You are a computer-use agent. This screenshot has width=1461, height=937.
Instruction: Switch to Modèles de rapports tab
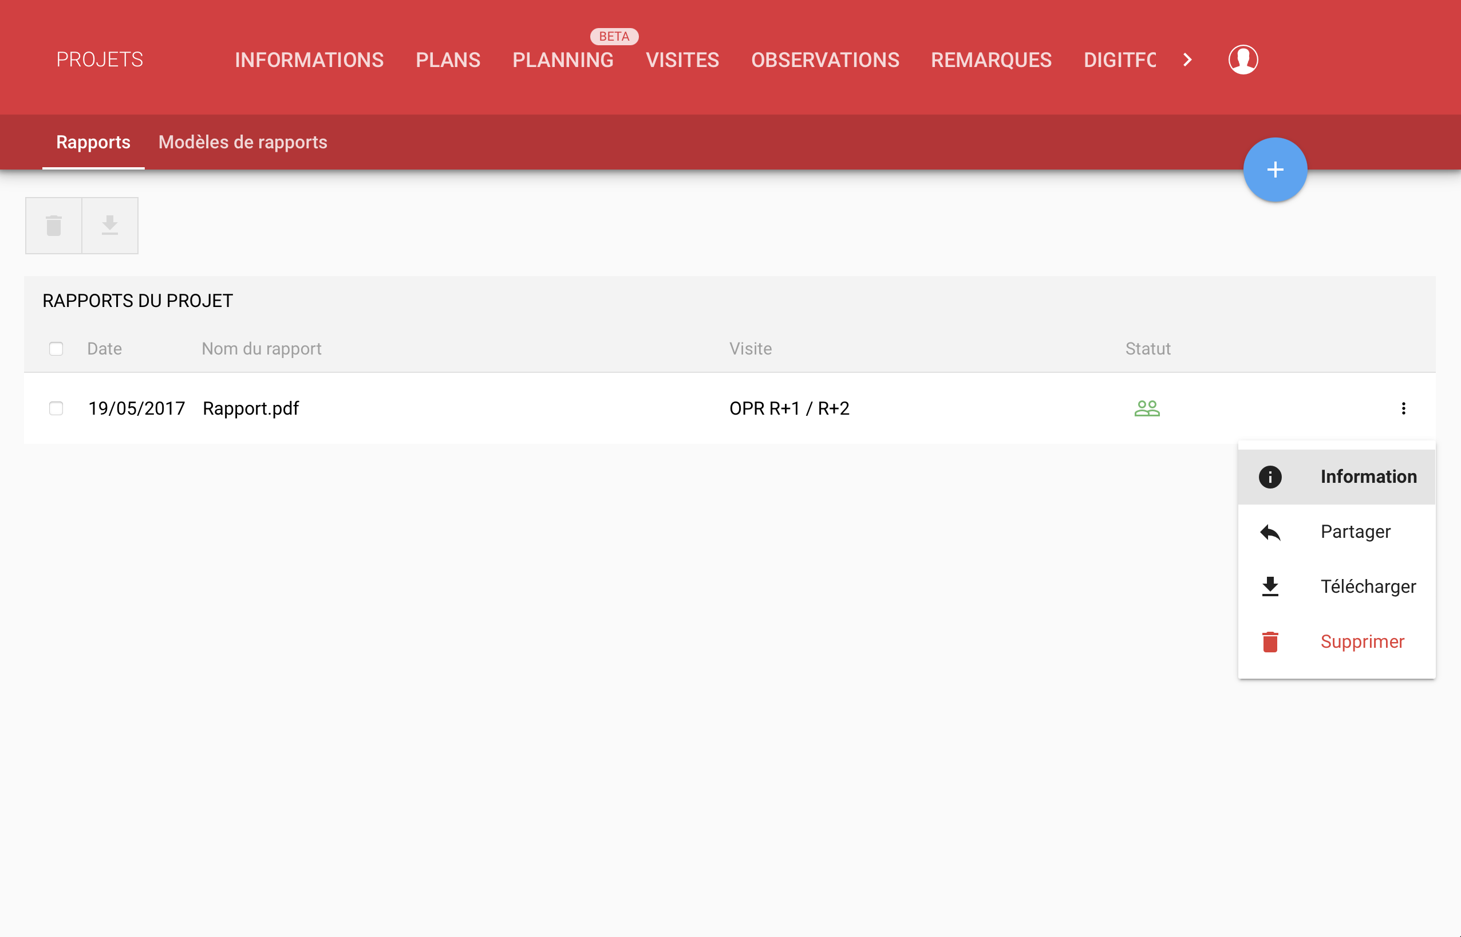point(243,143)
